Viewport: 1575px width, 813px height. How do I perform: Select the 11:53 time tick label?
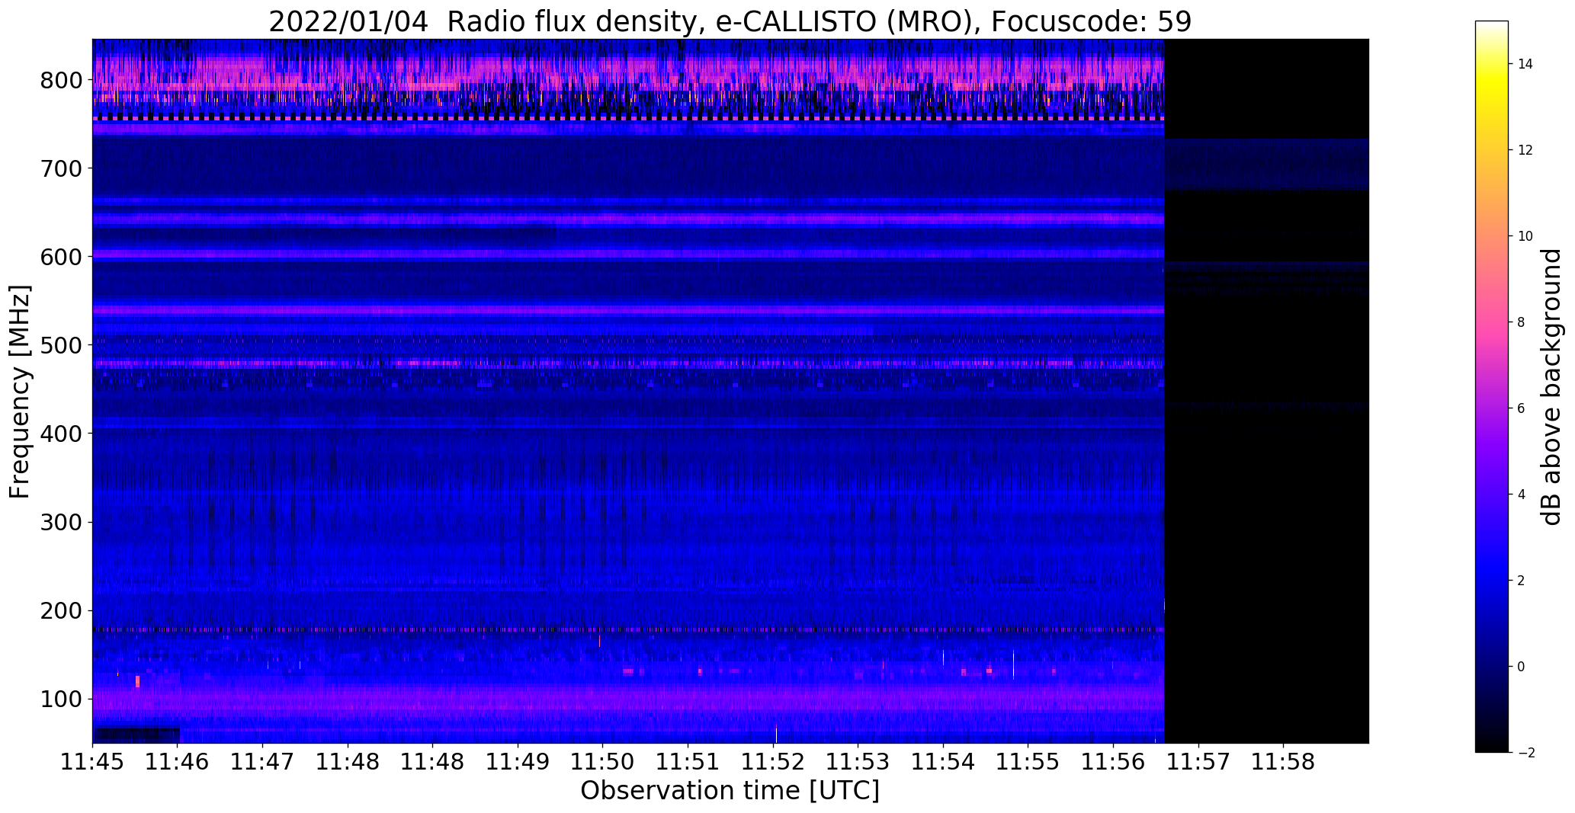point(858,761)
